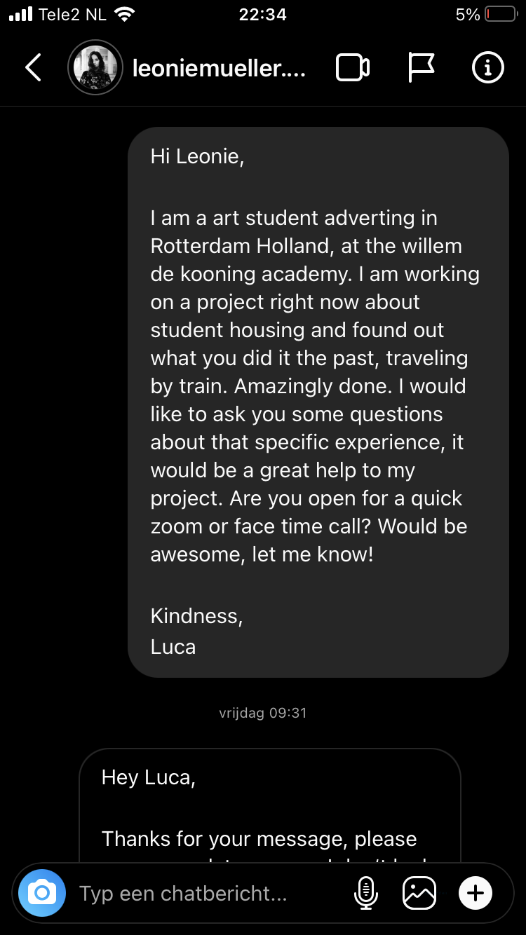Tap the cellular signal bars
The width and height of the screenshot is (526, 935).
click(21, 14)
